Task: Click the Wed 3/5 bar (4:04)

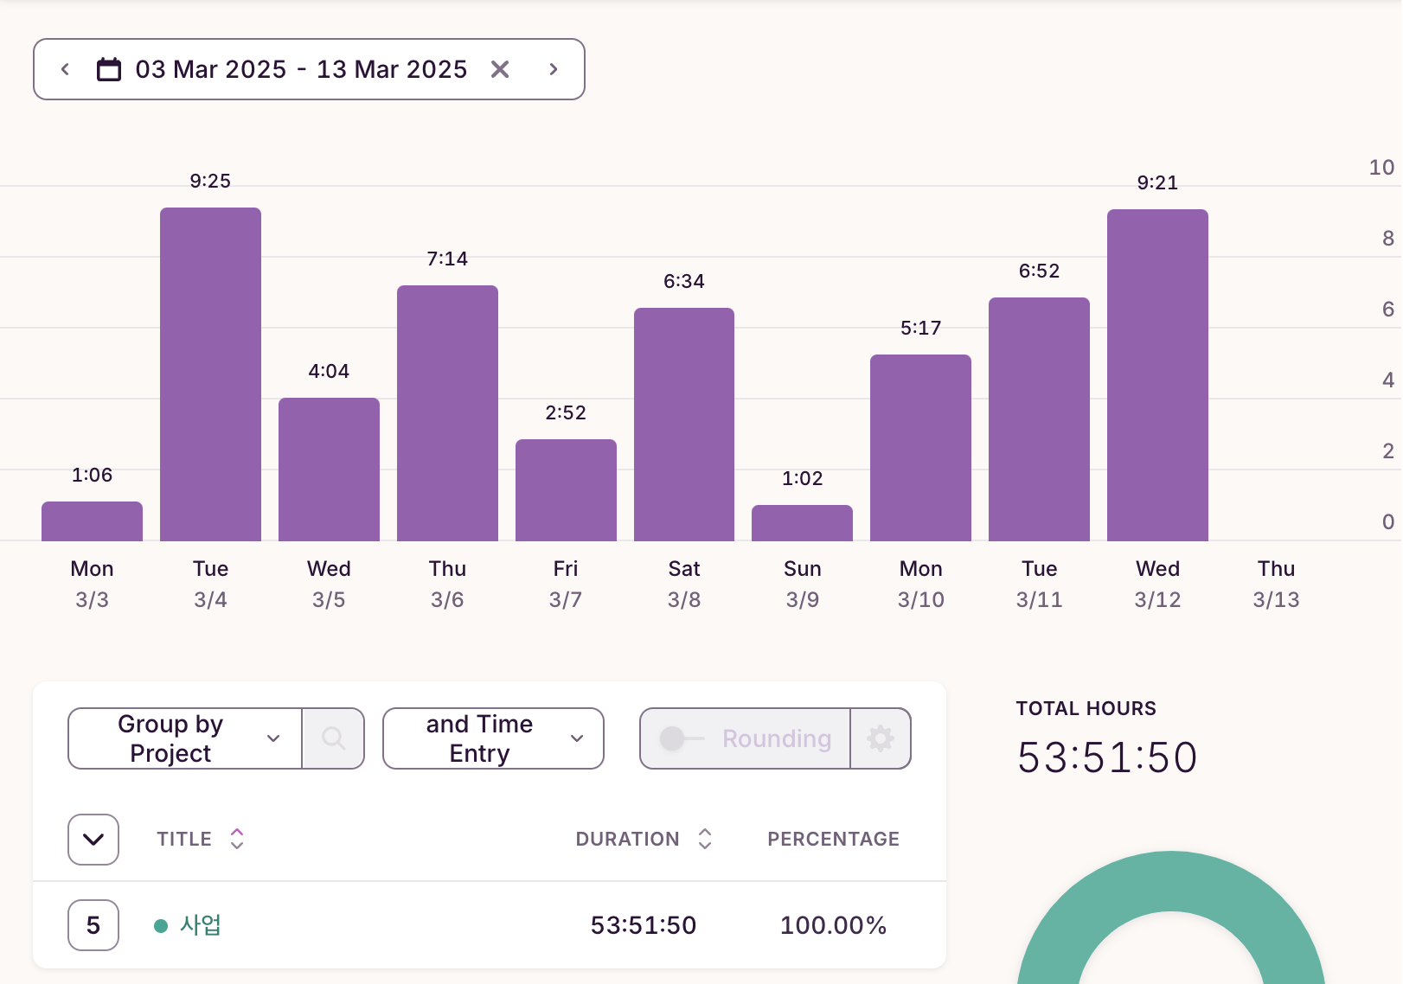Action: [x=329, y=470]
